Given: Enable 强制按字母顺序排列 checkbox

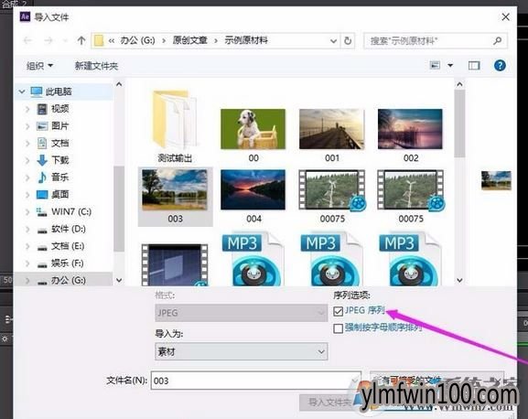Looking at the screenshot, I should (x=338, y=328).
